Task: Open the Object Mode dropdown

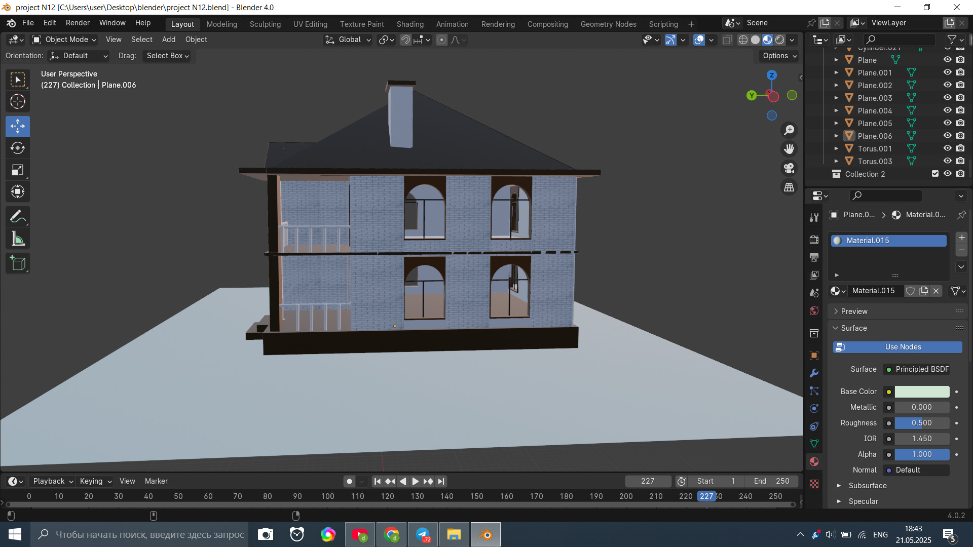Action: [x=64, y=40]
